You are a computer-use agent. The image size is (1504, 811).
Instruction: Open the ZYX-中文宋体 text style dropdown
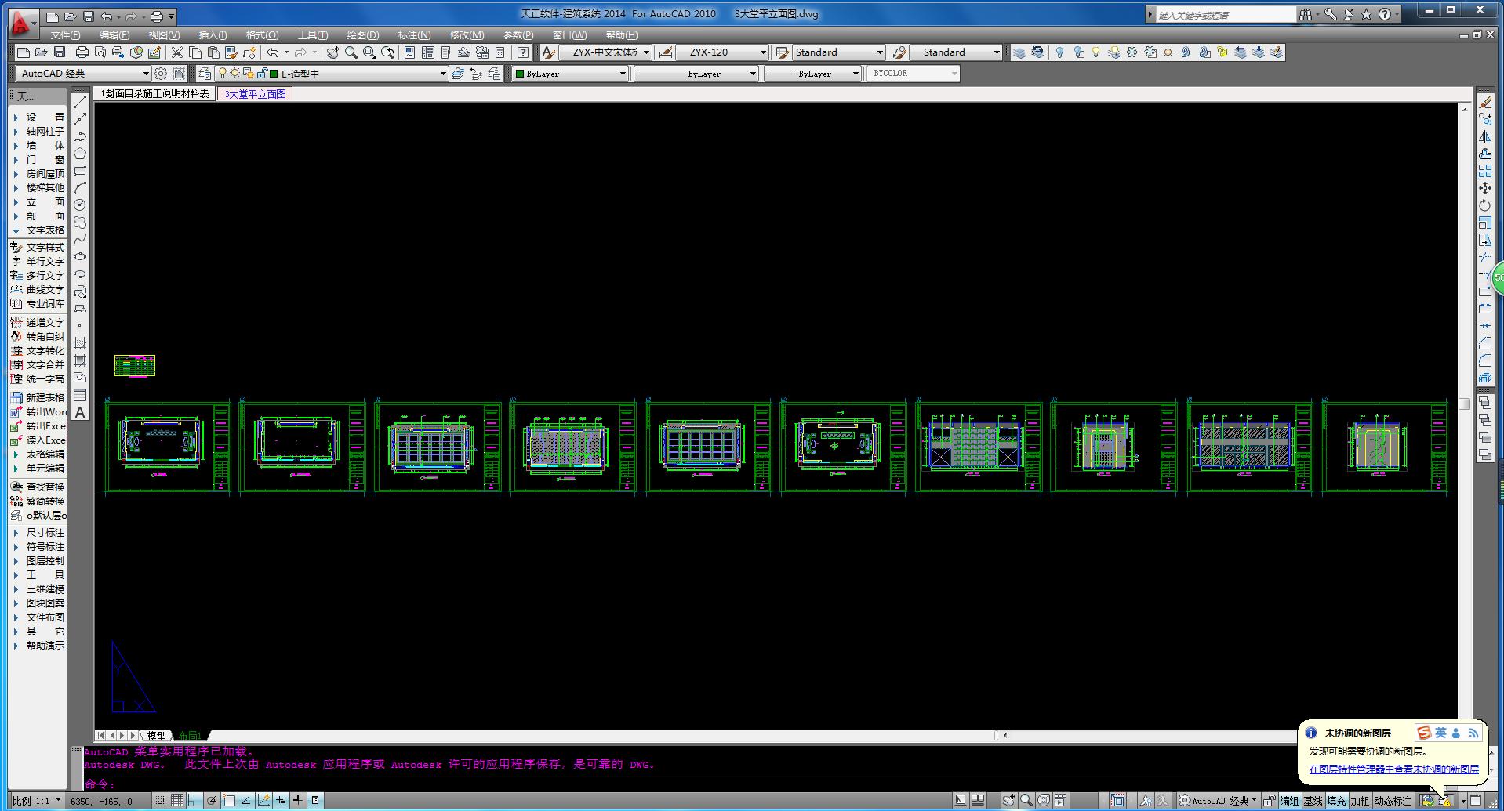point(605,52)
